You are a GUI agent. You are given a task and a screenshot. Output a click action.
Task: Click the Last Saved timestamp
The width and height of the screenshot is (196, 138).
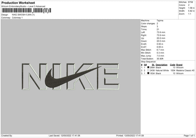(x=64, y=135)
